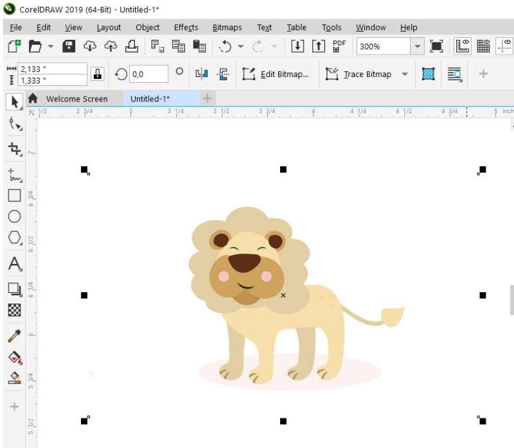This screenshot has width=514, height=448.
Task: Click the save to cloud icon
Action: 111,46
